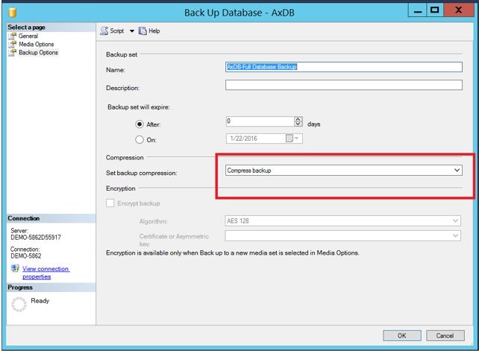The image size is (479, 353).
Task: Open the 1/22/2016 date picker dropdown
Action: point(296,139)
